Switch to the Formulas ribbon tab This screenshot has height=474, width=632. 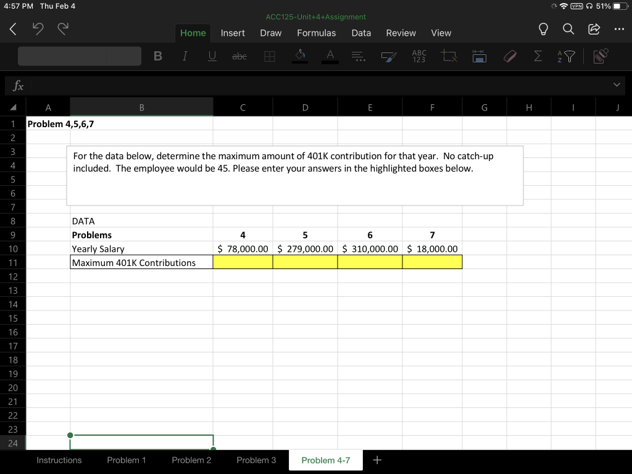(x=317, y=33)
